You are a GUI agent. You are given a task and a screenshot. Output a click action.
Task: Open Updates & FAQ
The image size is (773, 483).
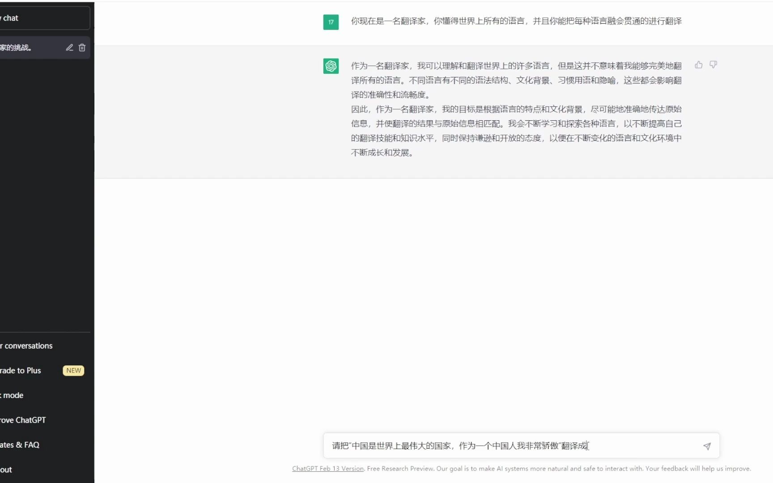[44, 445]
